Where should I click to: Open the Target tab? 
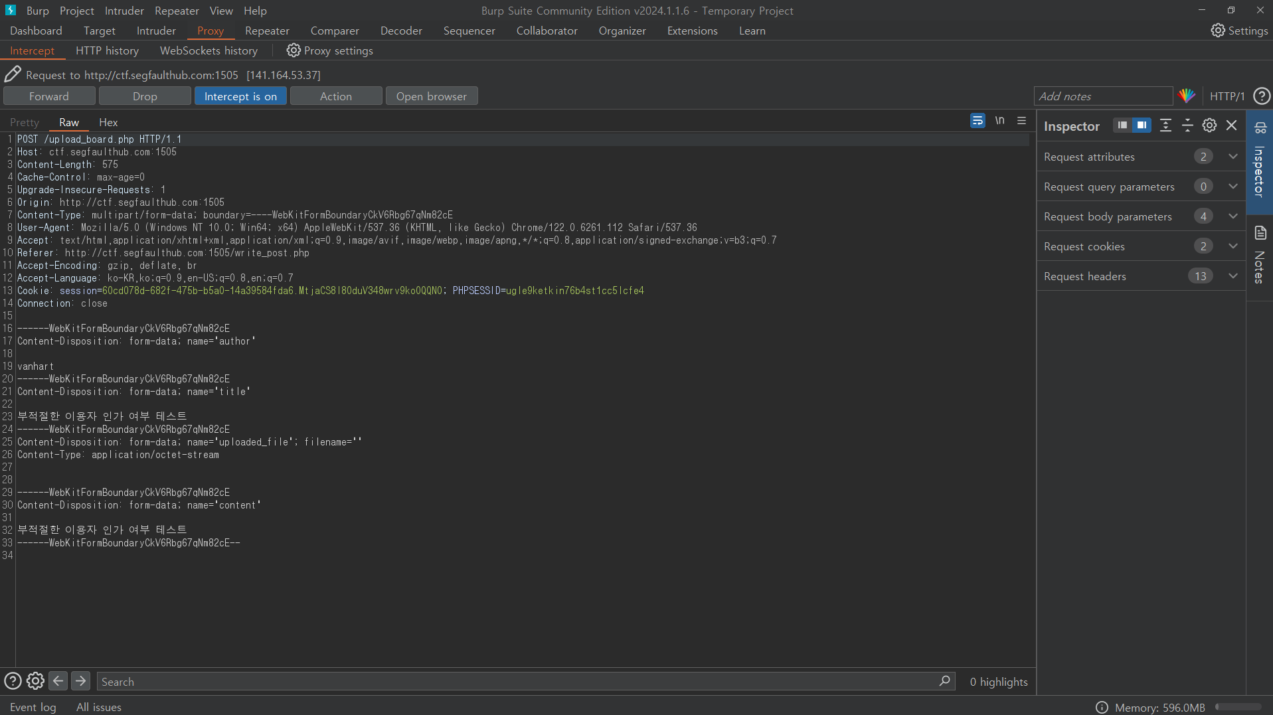point(100,31)
